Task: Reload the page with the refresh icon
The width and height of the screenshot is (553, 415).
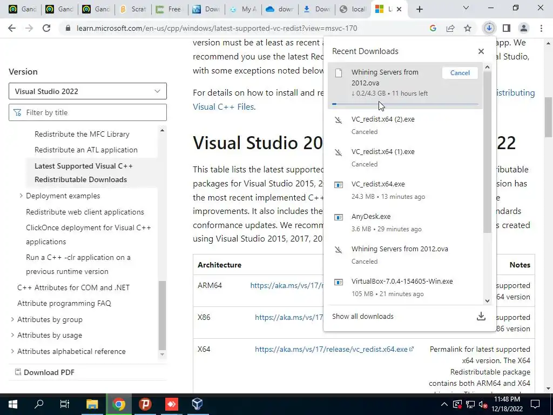Action: [x=46, y=28]
